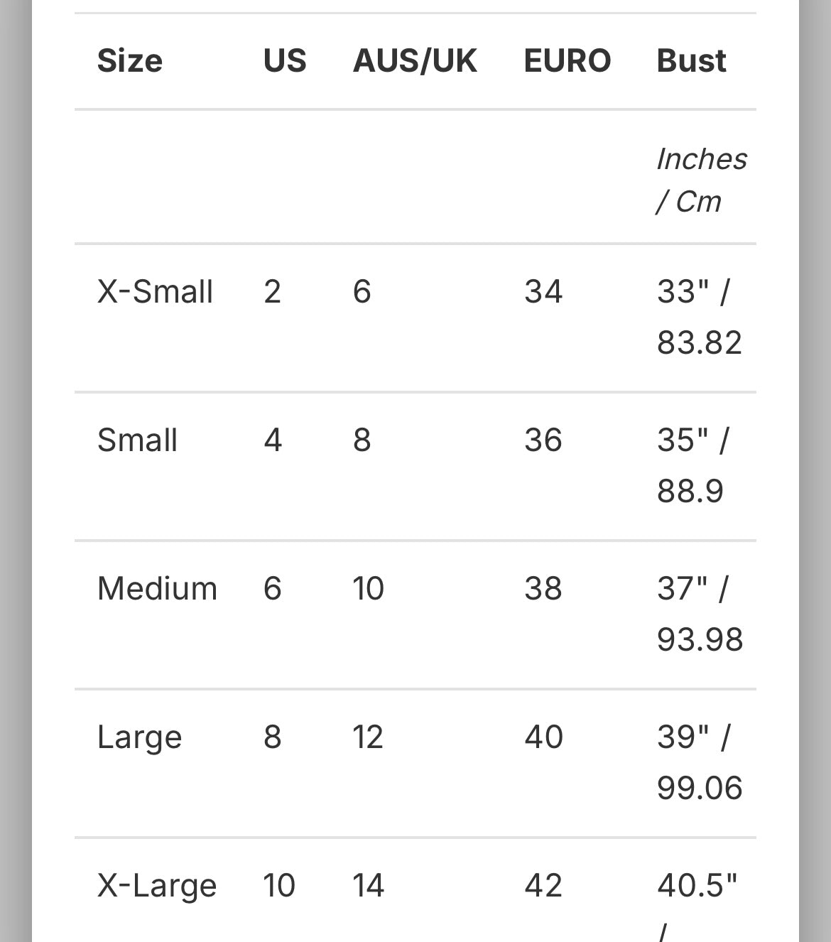Click the Large size row label
This screenshot has width=831, height=942.
tap(139, 737)
